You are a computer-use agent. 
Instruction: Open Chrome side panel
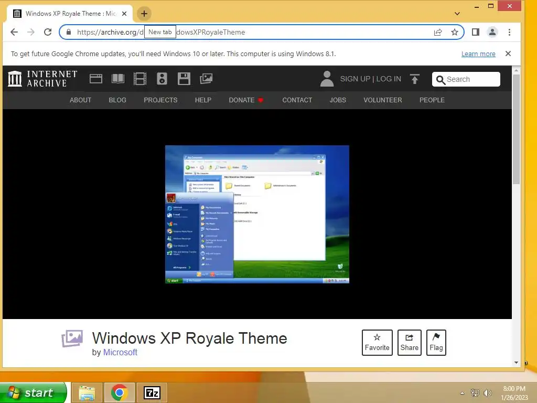click(475, 32)
